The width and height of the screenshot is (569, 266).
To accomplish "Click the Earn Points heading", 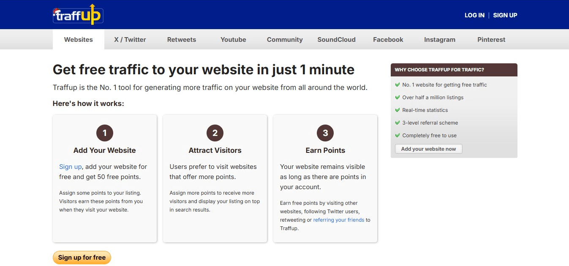I will [x=325, y=150].
